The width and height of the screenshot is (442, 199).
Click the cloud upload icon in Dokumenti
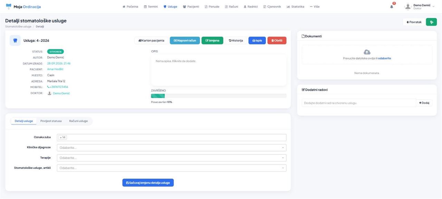[x=367, y=52]
